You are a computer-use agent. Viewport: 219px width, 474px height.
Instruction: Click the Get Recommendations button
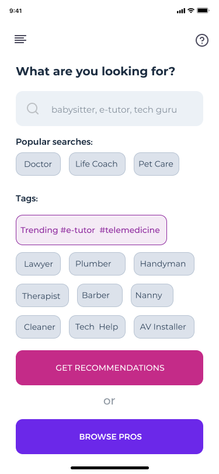click(110, 368)
